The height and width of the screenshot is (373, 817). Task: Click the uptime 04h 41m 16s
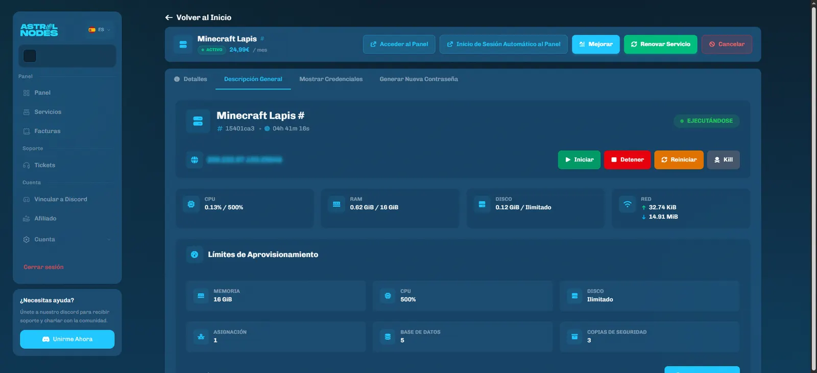291,129
